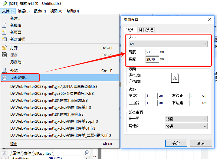
Task: Select the 纵向 (Portrait) radio button
Action: (131, 75)
